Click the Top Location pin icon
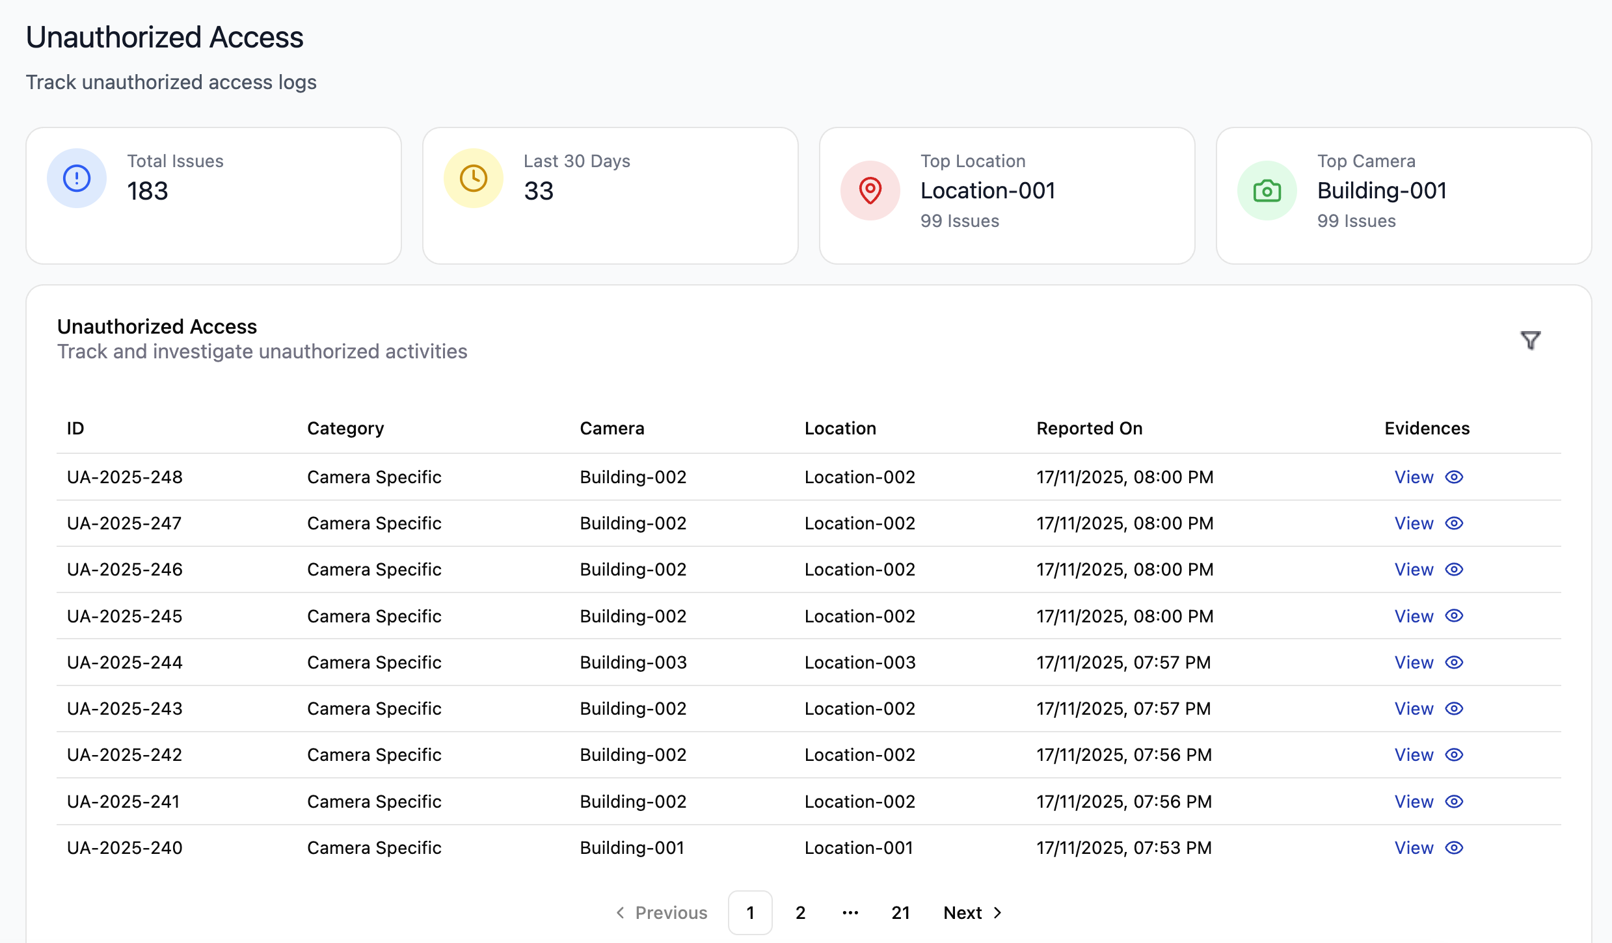Screen dimensions: 1612x943 870,191
